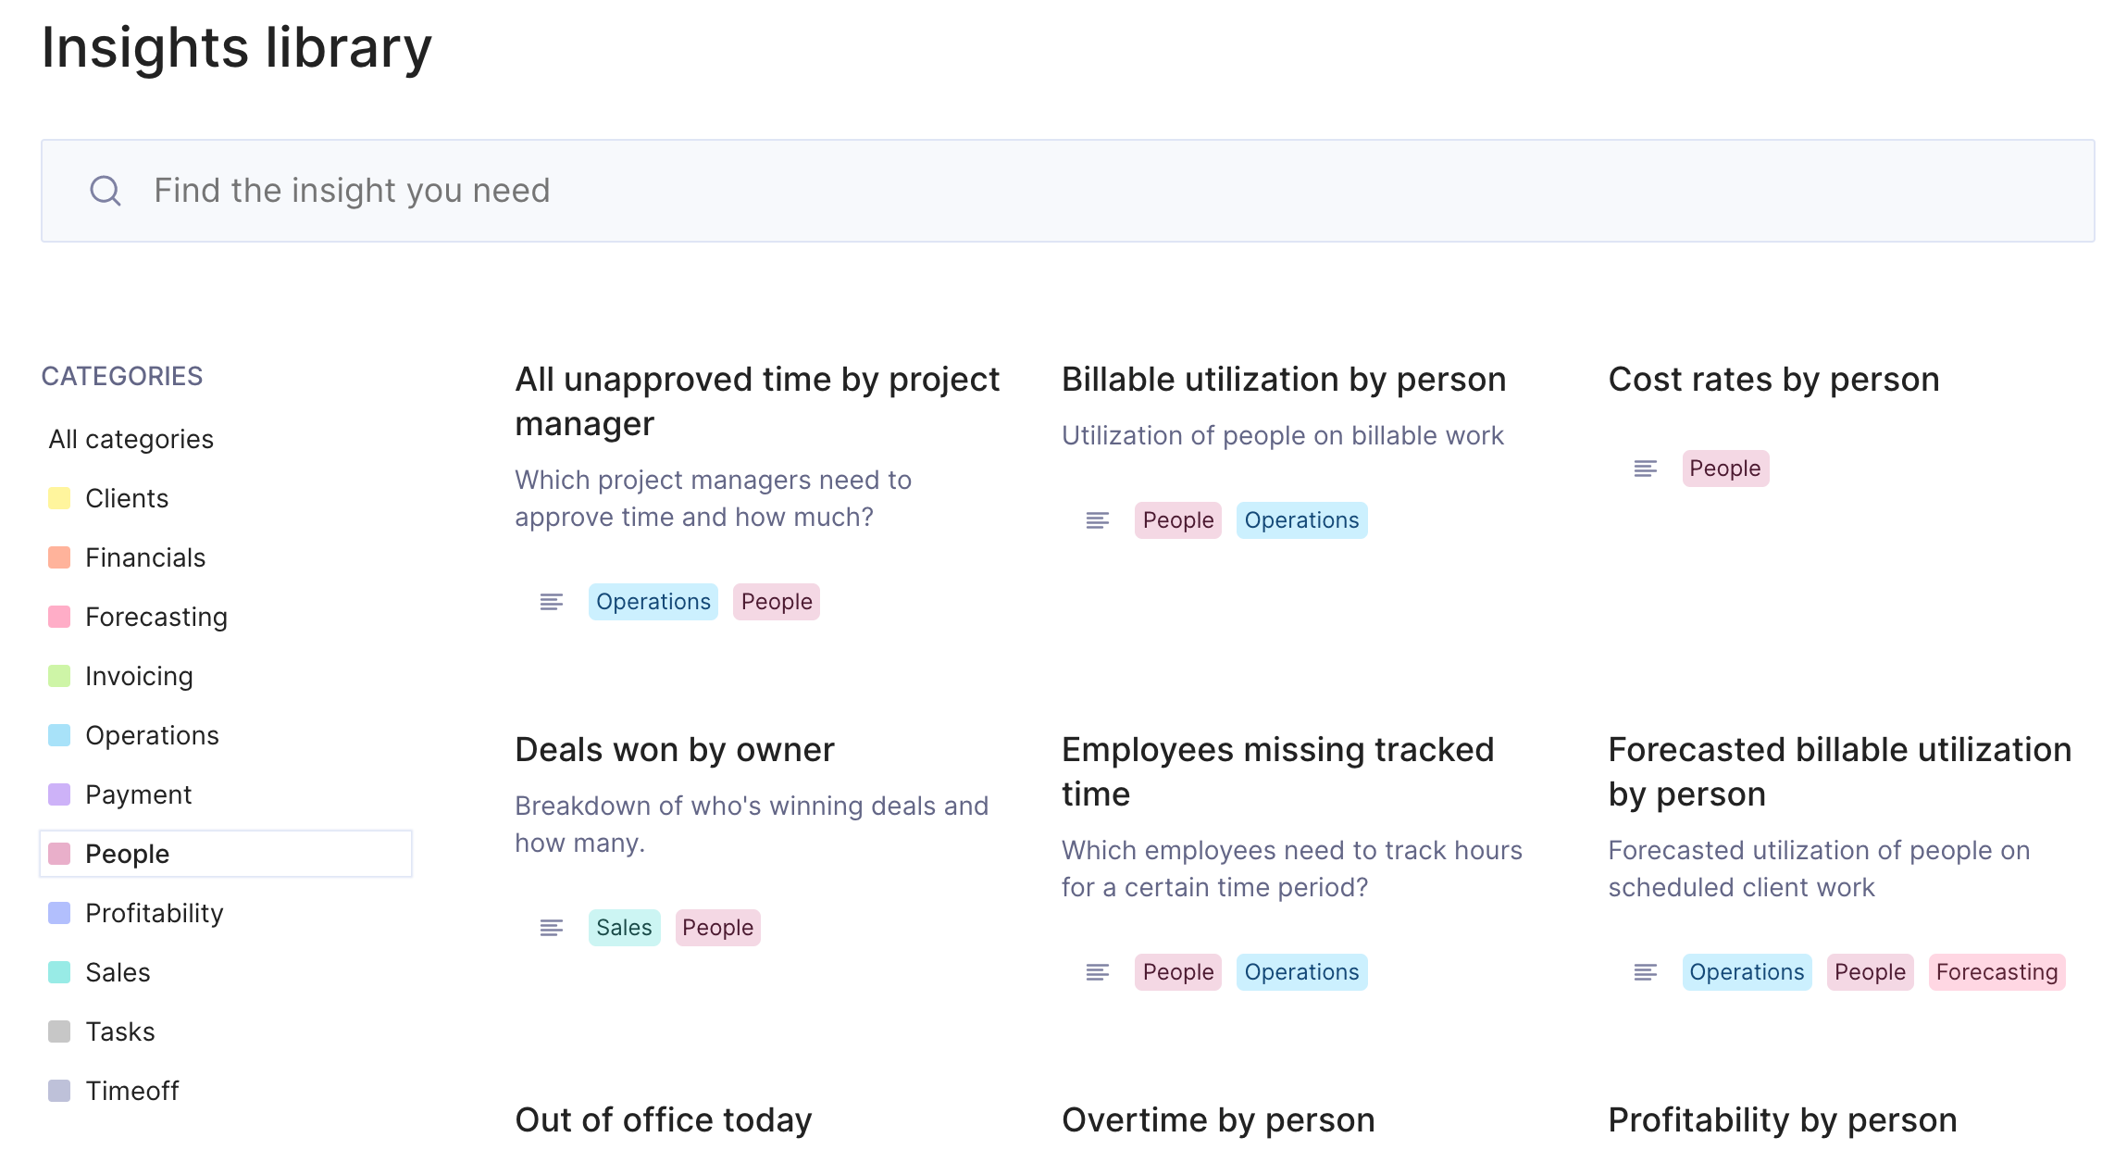The height and width of the screenshot is (1150, 2127).
Task: Click the report icon under Forecasted billable utilization
Action: [x=1646, y=972]
